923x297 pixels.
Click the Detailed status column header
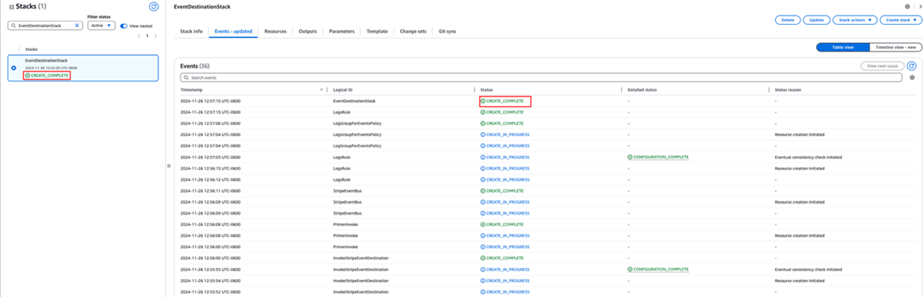click(x=642, y=90)
